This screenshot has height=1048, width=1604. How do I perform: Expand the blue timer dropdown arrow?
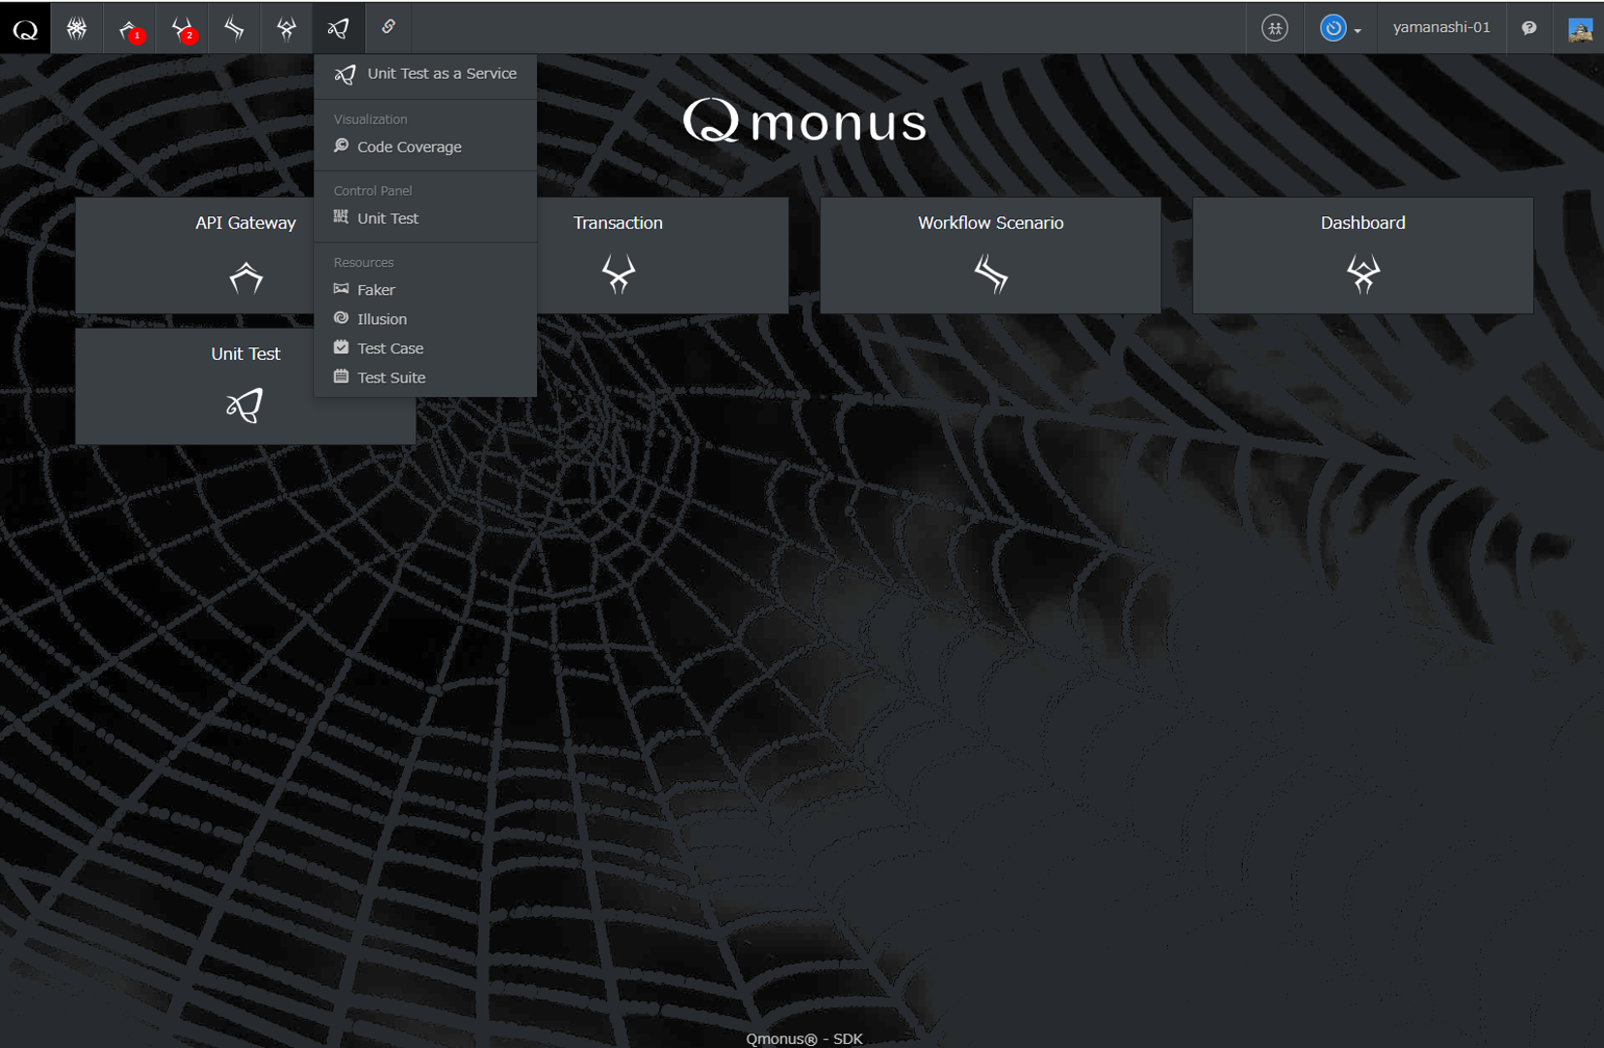coord(1357,30)
